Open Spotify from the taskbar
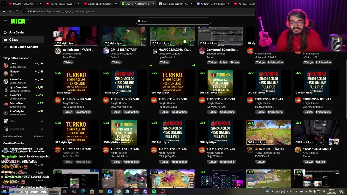Screen dimensions: 347x195 (154, 191)
